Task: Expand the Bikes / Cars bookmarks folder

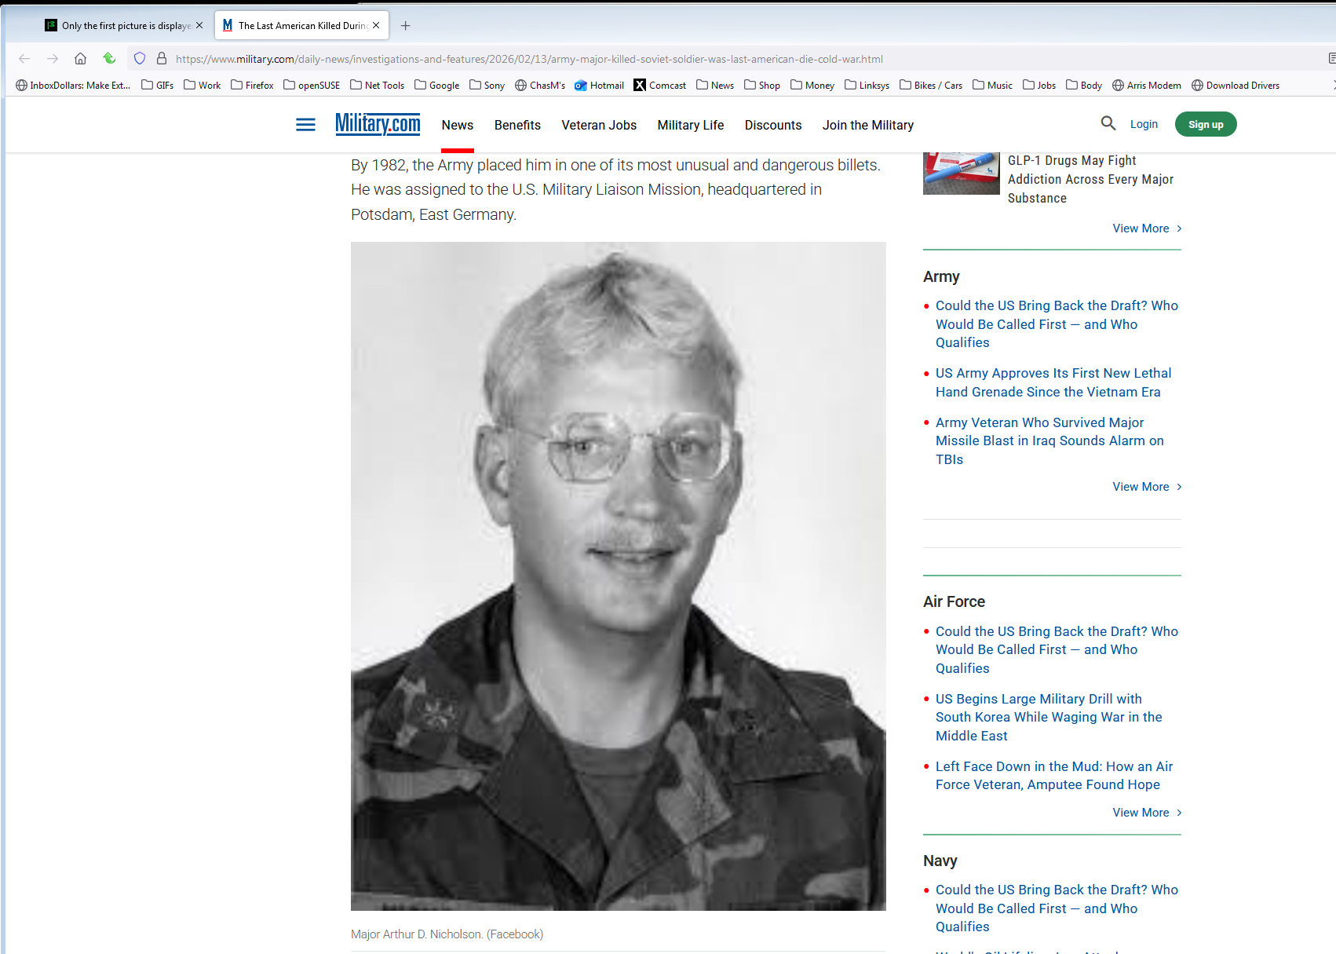Action: coord(931,86)
